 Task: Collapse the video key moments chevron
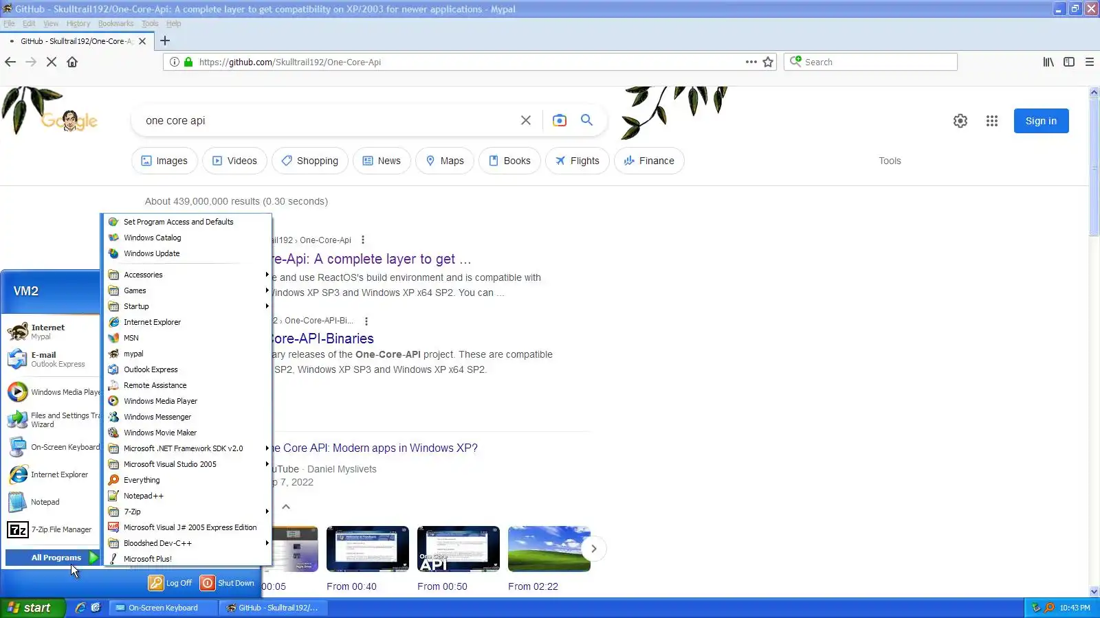(286, 507)
